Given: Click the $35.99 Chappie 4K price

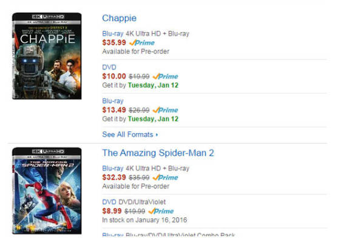Looking at the screenshot, I should pyautogui.click(x=114, y=42).
